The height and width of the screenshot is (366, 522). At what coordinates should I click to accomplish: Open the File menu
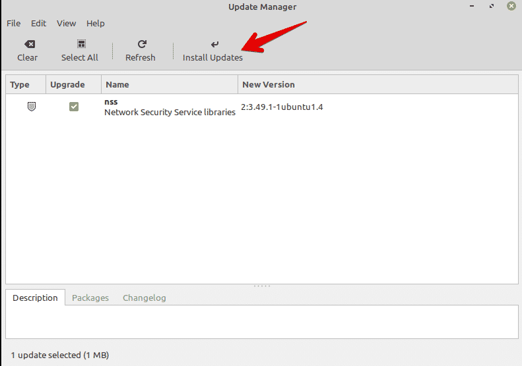coord(14,24)
